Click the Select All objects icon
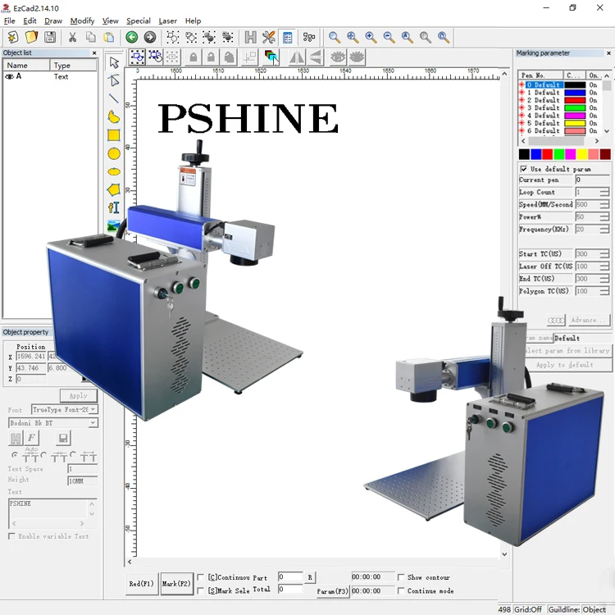Image resolution: width=615 pixels, height=615 pixels. click(137, 57)
